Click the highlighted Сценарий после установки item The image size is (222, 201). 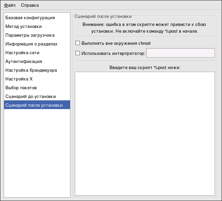tap(34, 105)
